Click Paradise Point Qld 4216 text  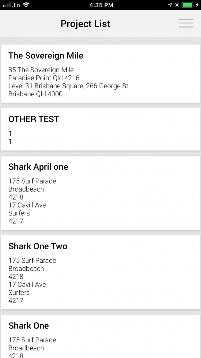point(44,78)
